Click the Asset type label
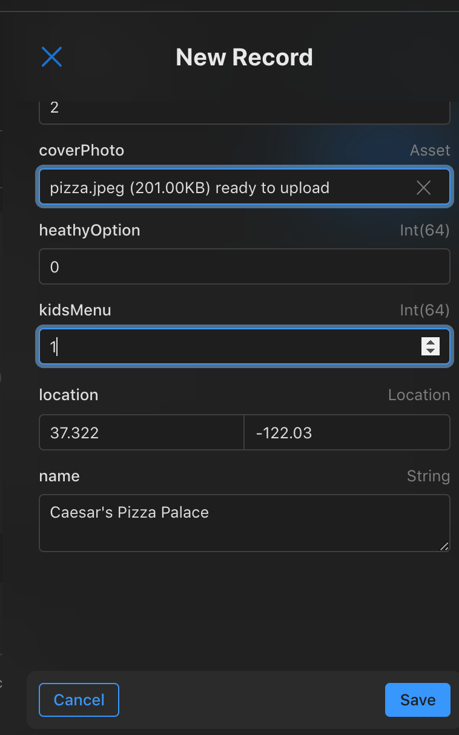This screenshot has height=735, width=459. coord(430,150)
